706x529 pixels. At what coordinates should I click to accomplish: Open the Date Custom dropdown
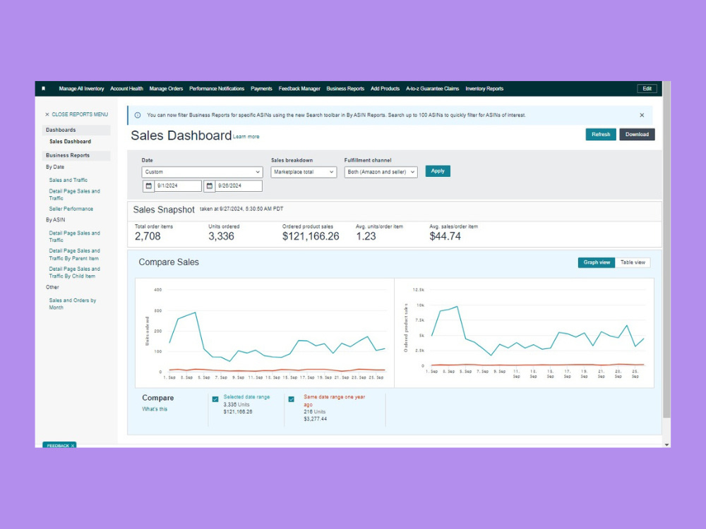(202, 172)
